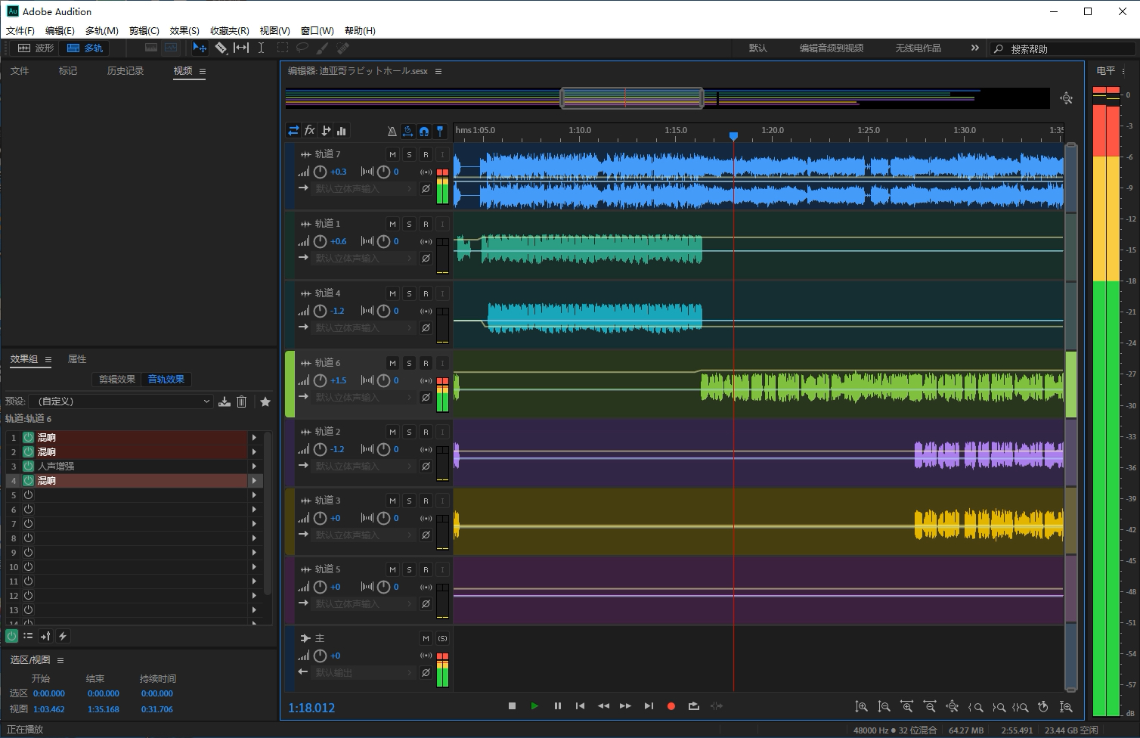This screenshot has width=1140, height=738.
Task: Open the 效果(S) menu
Action: [184, 30]
